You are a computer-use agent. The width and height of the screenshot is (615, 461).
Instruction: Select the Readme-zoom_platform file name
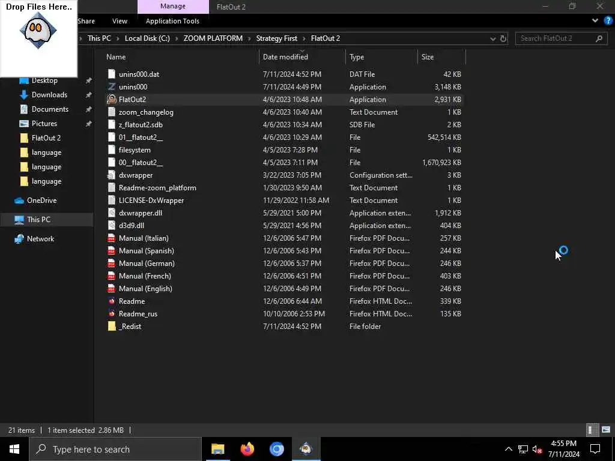(x=157, y=188)
